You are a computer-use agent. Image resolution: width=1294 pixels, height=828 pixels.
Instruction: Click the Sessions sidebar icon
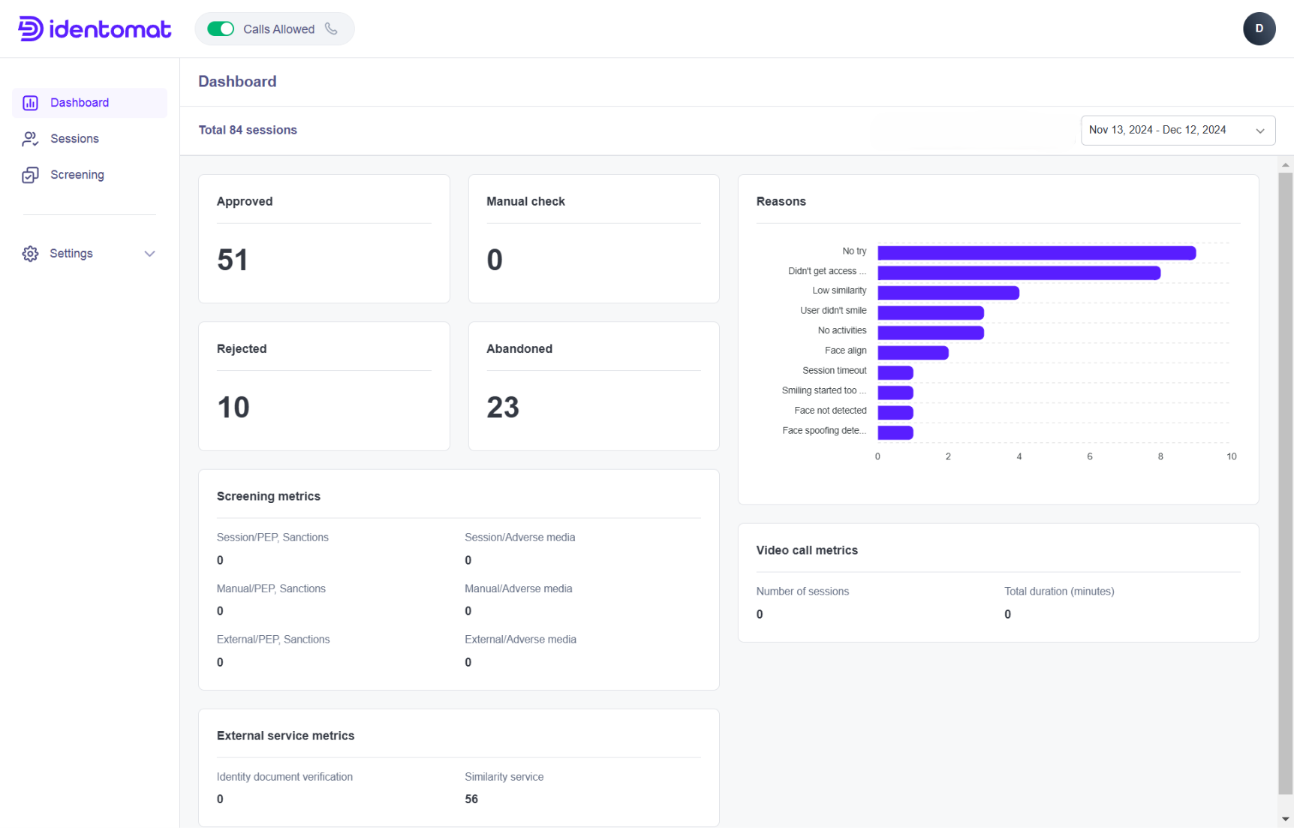pos(30,139)
